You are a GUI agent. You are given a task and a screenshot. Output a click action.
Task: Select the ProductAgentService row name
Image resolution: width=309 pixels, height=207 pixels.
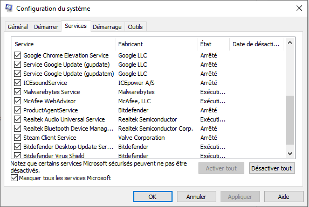(51, 110)
